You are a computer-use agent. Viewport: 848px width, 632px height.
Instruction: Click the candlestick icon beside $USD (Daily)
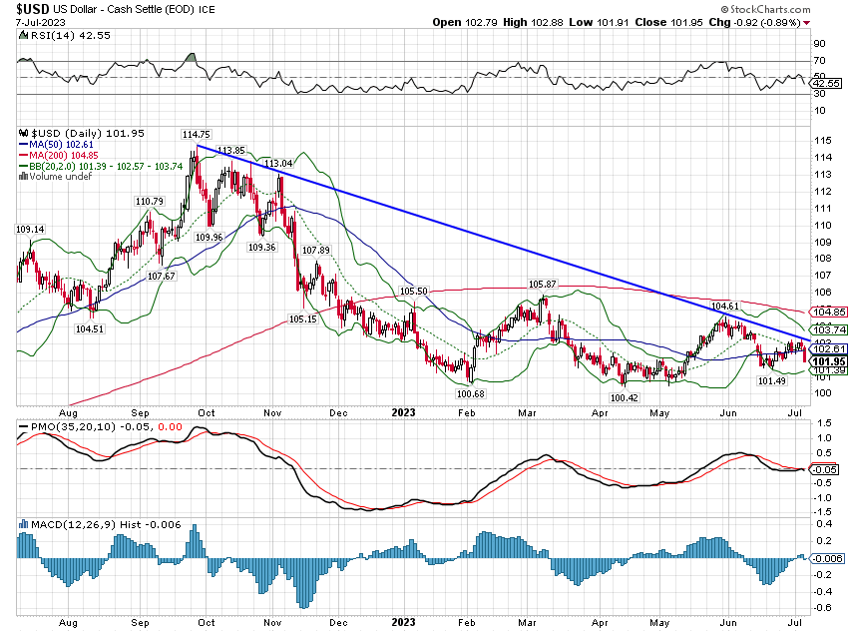pyautogui.click(x=24, y=132)
